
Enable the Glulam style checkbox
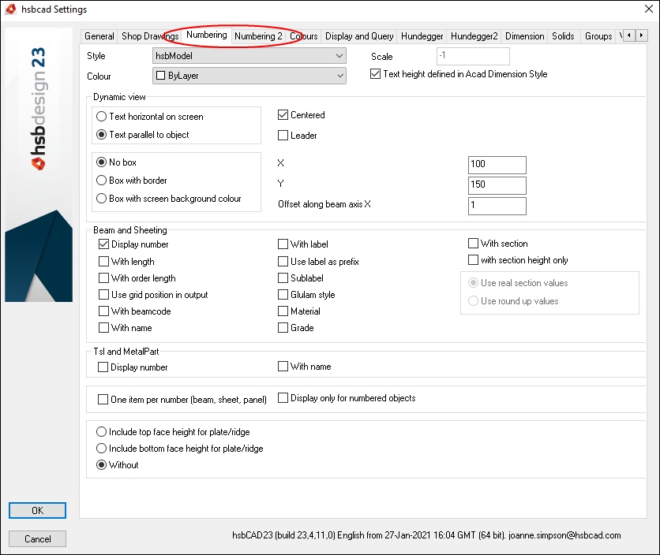tap(306, 295)
